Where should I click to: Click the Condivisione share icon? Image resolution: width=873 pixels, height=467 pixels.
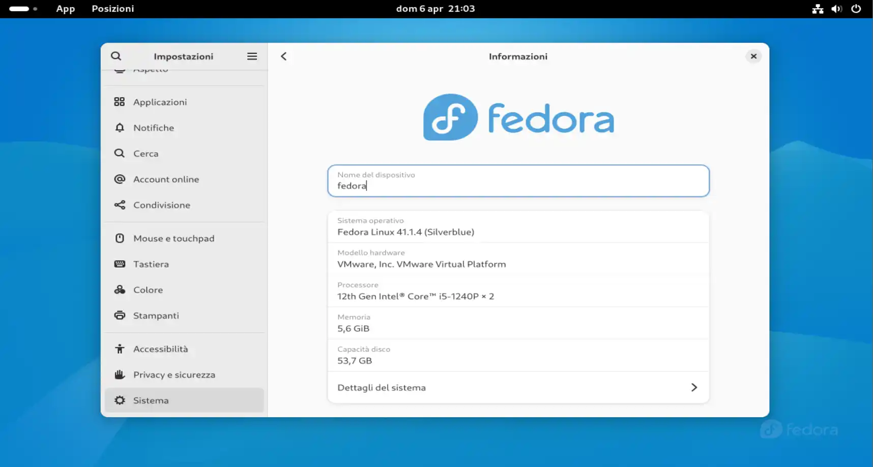pos(120,205)
